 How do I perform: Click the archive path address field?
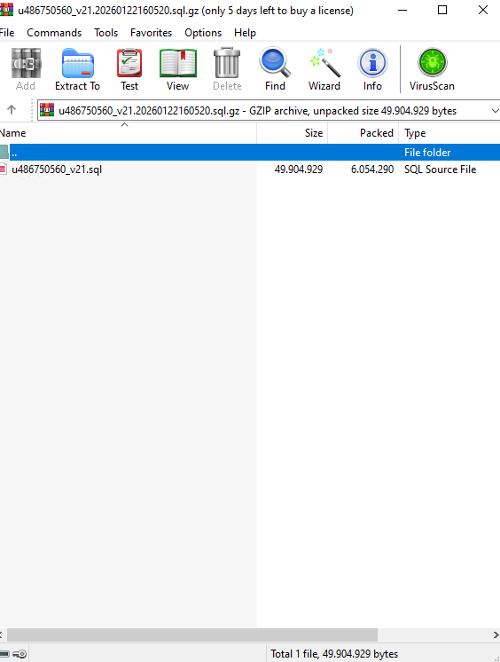point(269,111)
